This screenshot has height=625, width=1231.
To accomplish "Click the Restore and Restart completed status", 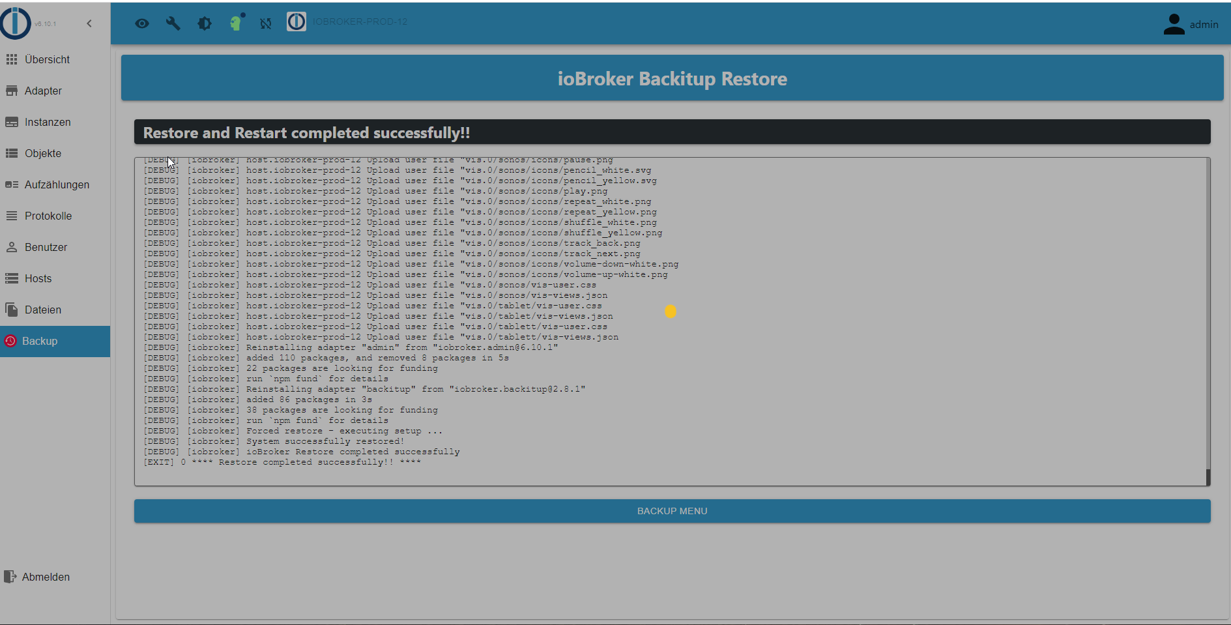I will tap(307, 133).
